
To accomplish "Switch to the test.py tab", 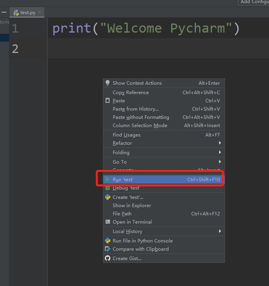I will click(x=26, y=13).
